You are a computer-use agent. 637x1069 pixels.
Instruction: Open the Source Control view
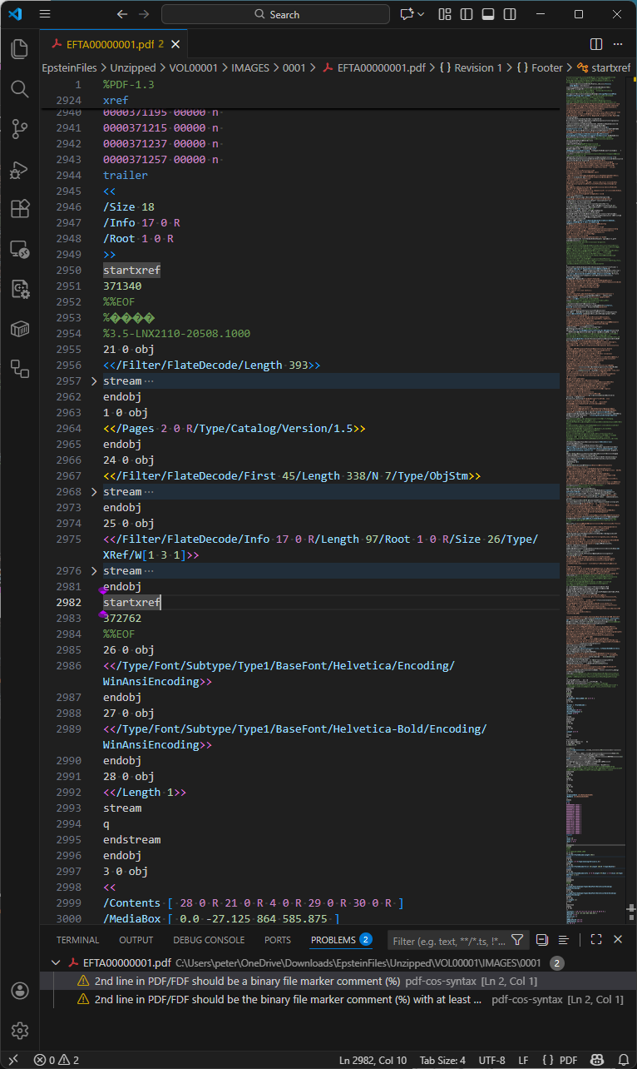[x=20, y=128]
